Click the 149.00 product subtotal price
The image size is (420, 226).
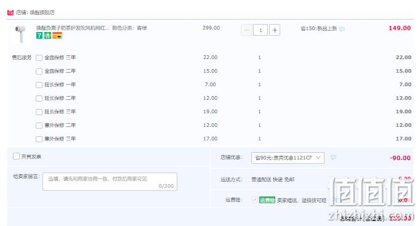400,28
